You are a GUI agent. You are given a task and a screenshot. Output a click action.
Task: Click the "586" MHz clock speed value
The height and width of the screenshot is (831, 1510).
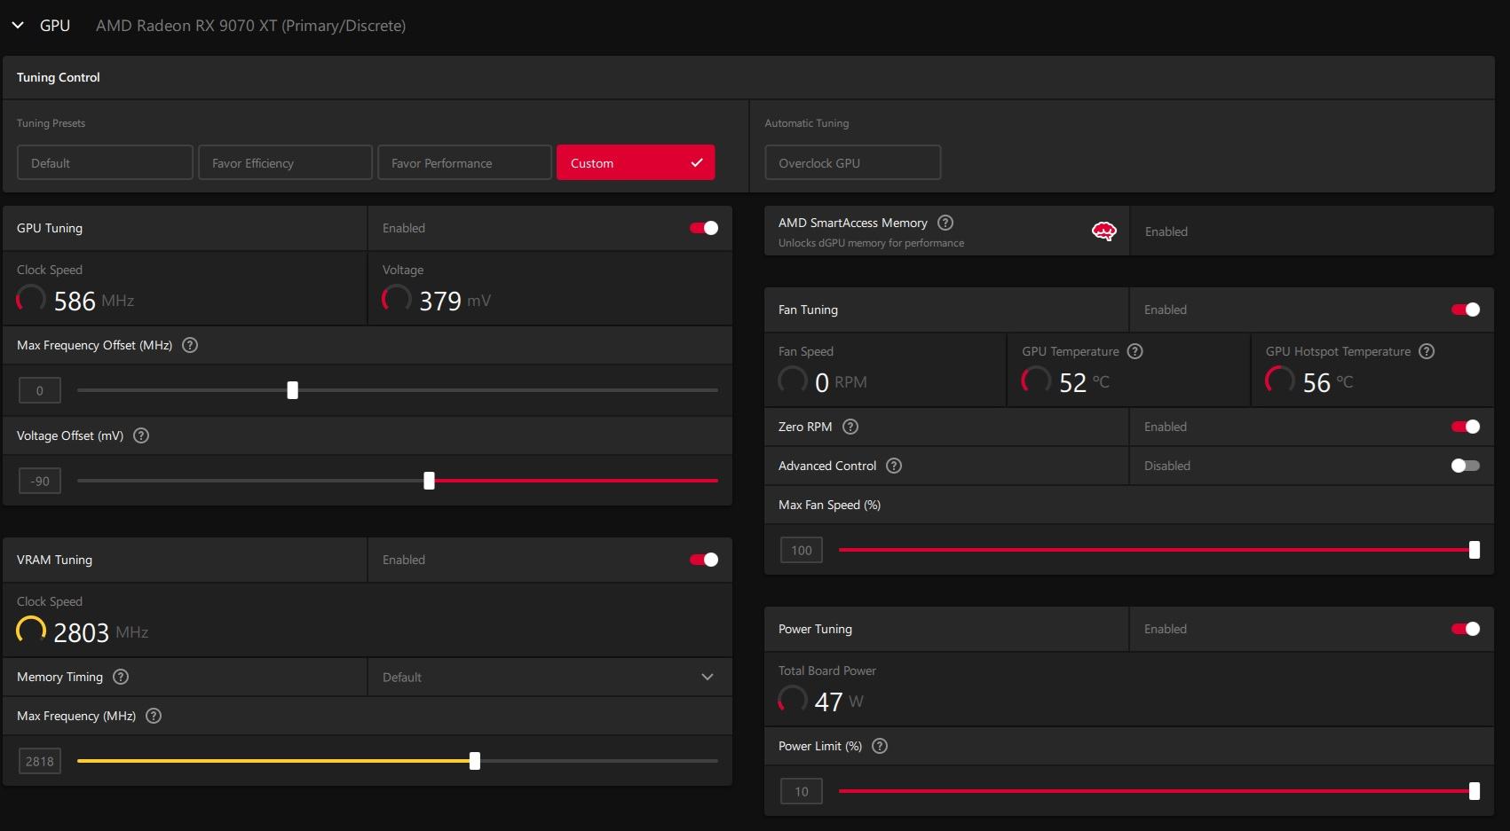[75, 302]
